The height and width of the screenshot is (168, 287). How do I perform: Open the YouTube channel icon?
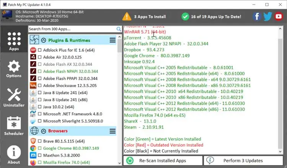279,16
